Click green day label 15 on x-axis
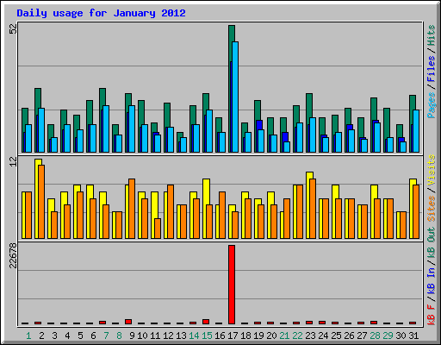The width and height of the screenshot is (441, 345). 207,336
